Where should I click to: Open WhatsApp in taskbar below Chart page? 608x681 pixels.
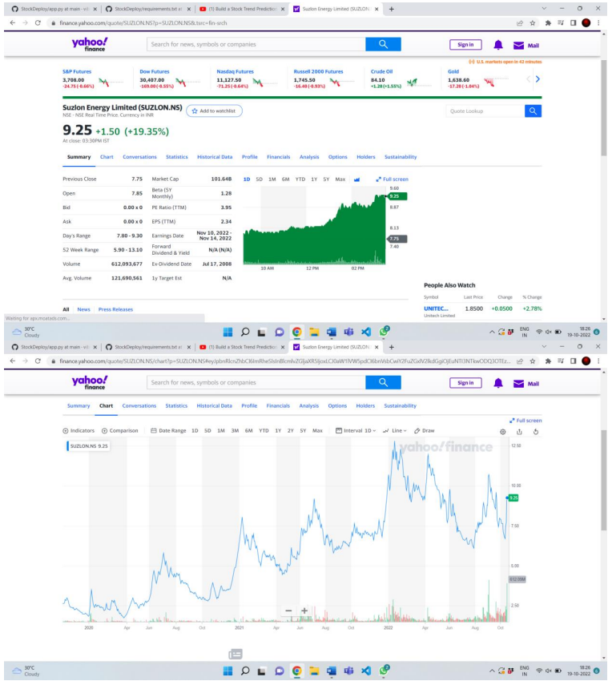tap(384, 671)
